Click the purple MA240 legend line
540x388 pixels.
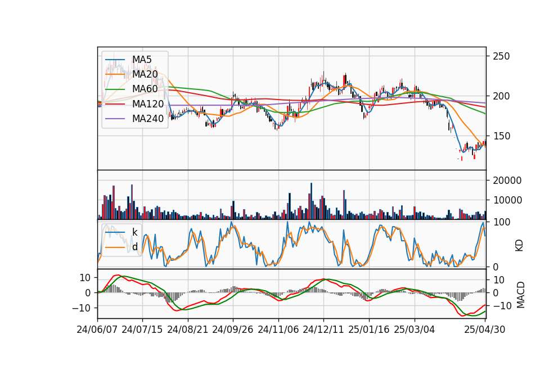pos(115,119)
